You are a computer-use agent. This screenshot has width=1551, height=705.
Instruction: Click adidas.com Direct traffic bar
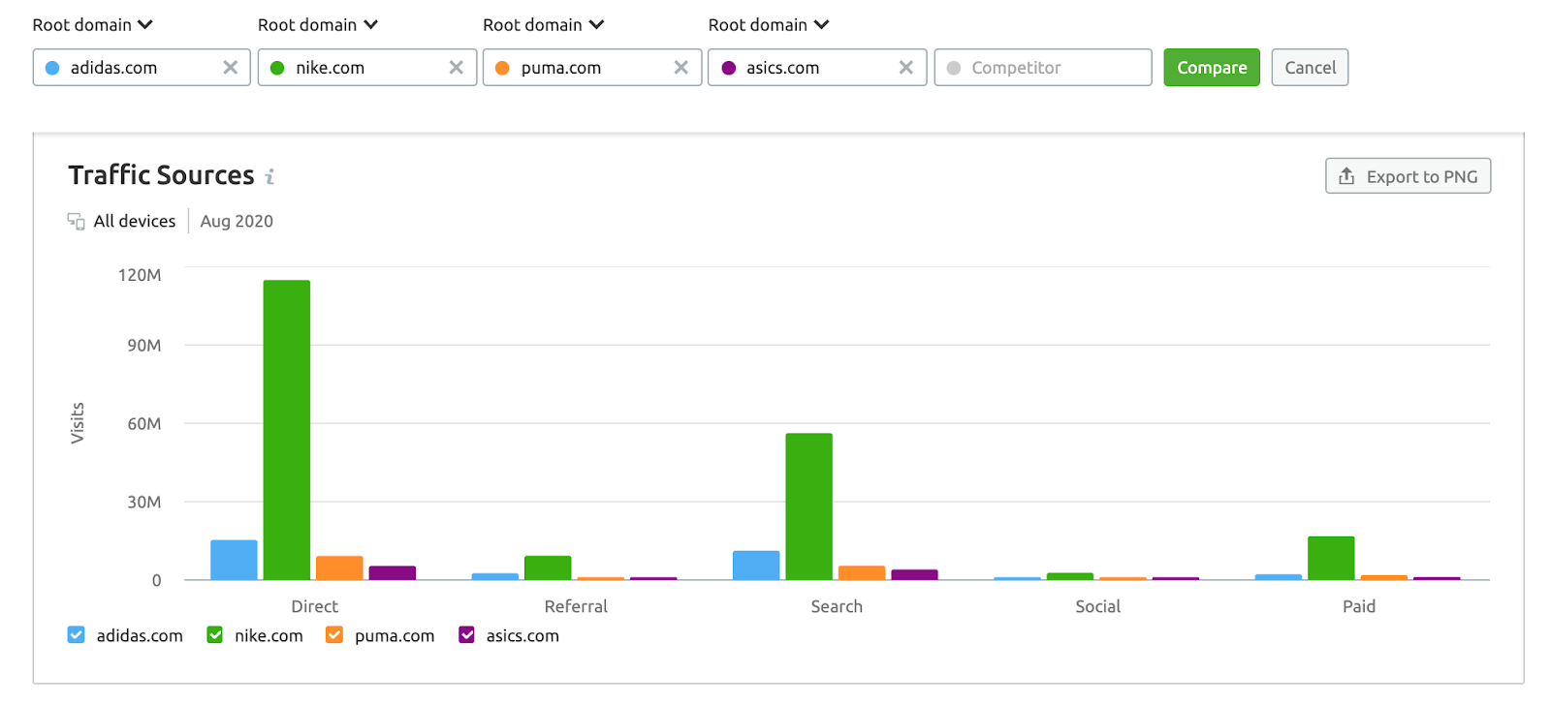tap(234, 560)
